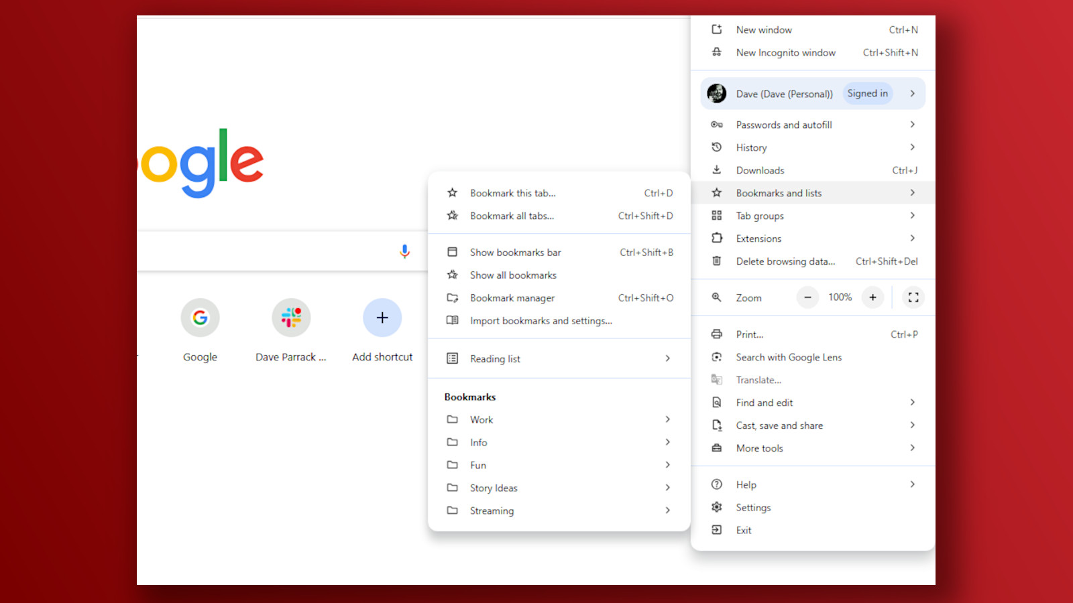Select the Bookmark manager icon

[453, 297]
